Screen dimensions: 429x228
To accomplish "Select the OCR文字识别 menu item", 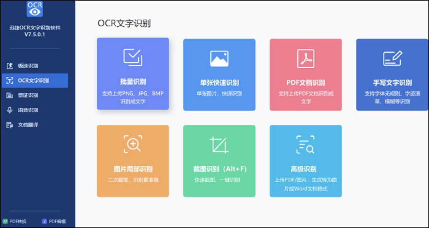I will tap(34, 81).
